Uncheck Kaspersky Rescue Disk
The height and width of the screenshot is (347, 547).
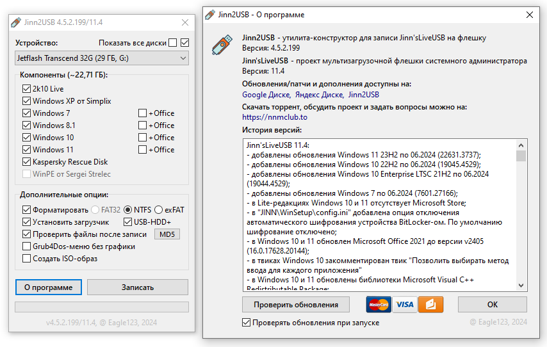click(26, 162)
